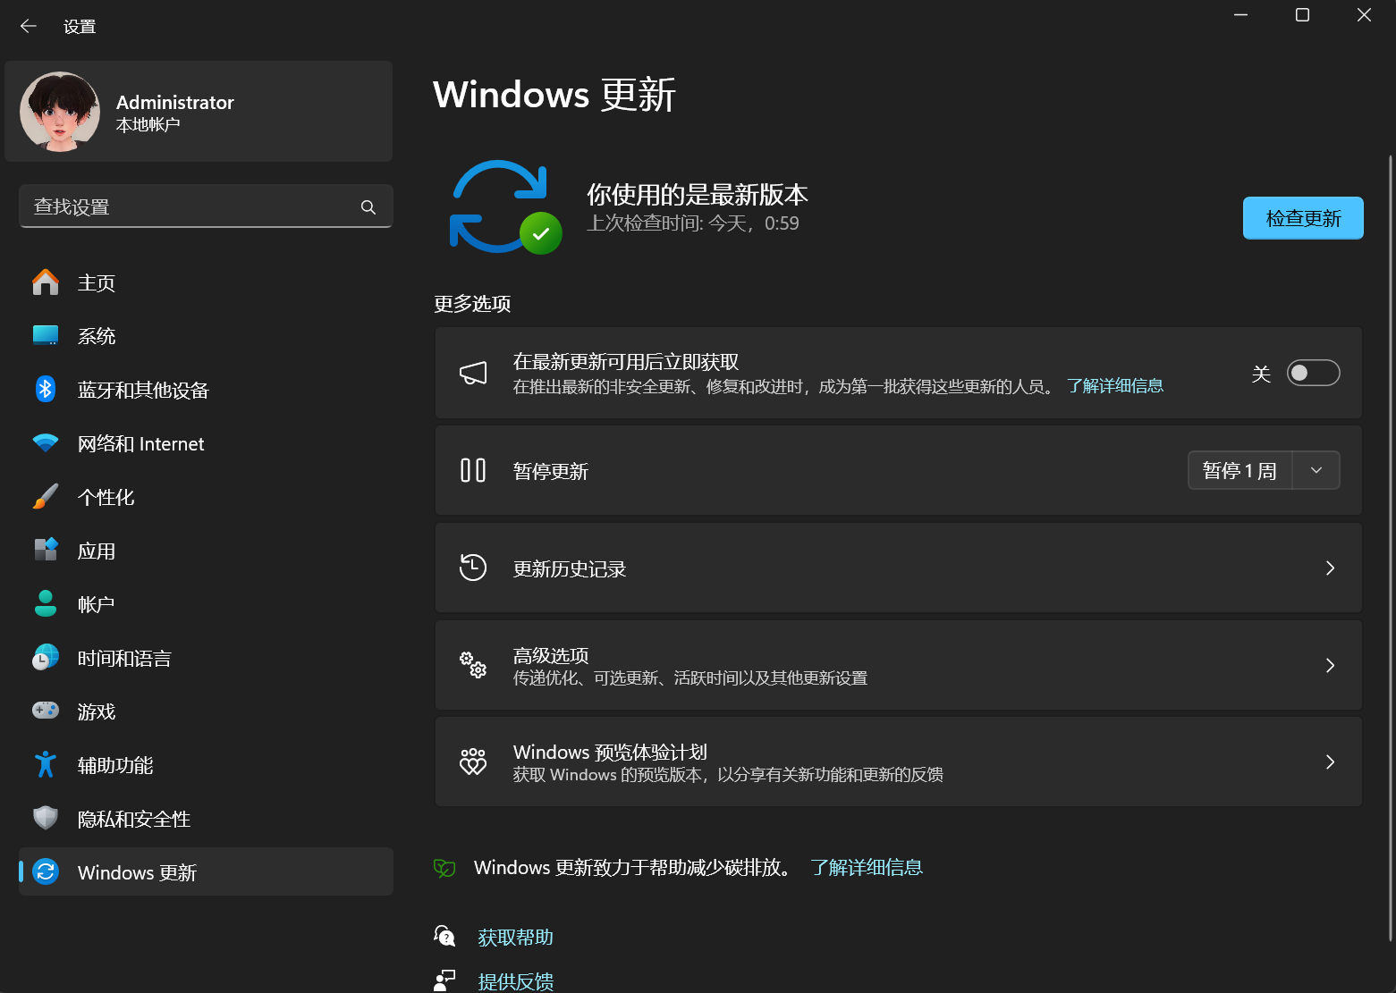Click the megaphone icon for latest updates
This screenshot has height=993, width=1396.
[473, 373]
